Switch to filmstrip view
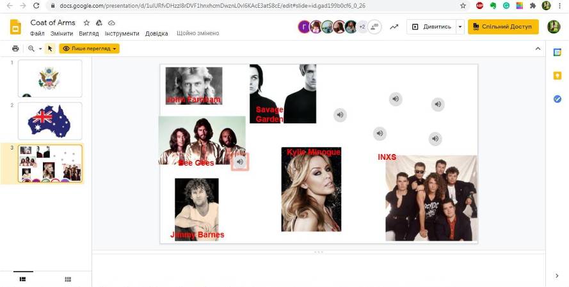Image resolution: width=569 pixels, height=287 pixels. click(x=22, y=279)
